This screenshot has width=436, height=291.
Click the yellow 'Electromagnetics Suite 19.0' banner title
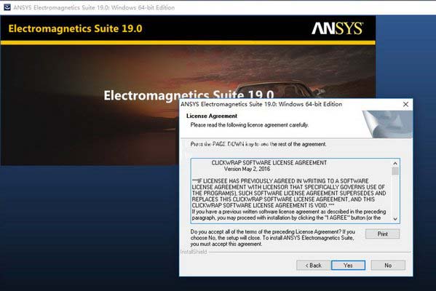pos(76,28)
